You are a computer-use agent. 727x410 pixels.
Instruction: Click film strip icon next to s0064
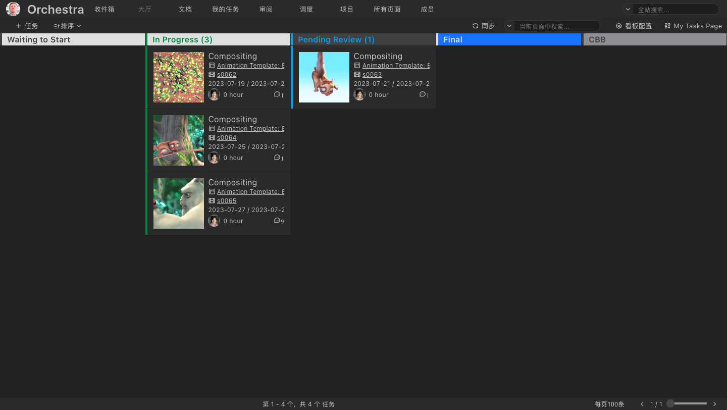(x=212, y=137)
